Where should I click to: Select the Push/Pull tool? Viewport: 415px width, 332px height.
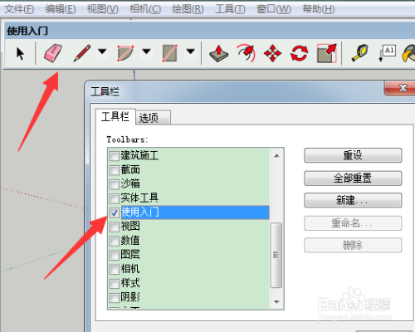[x=218, y=53]
